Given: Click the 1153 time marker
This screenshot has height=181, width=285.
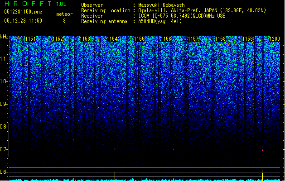Looking at the screenshot, I should coord(85,39).
